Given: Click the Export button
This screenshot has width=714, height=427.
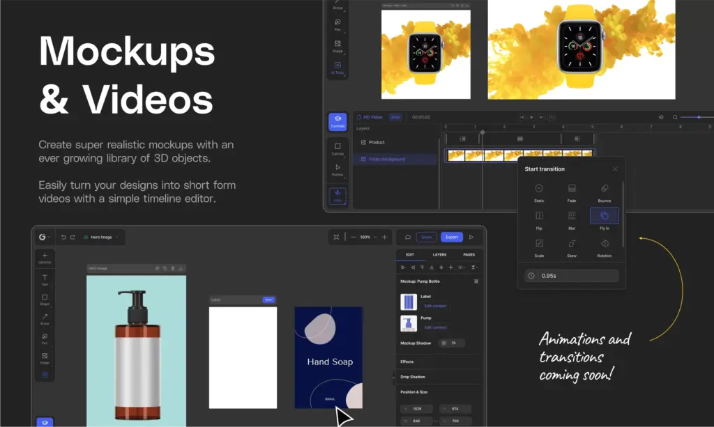Looking at the screenshot, I should click(x=451, y=237).
